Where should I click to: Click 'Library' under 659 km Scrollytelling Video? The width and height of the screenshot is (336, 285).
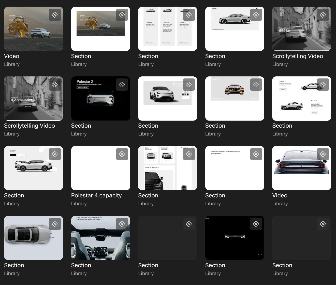tap(280, 64)
